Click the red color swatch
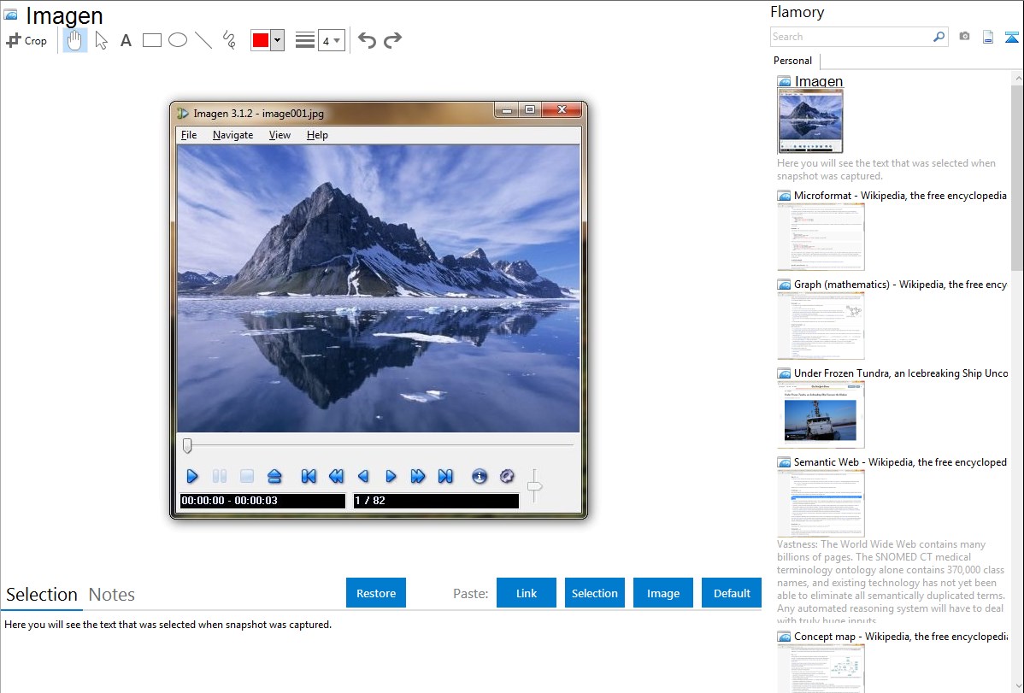This screenshot has height=693, width=1024. 261,40
